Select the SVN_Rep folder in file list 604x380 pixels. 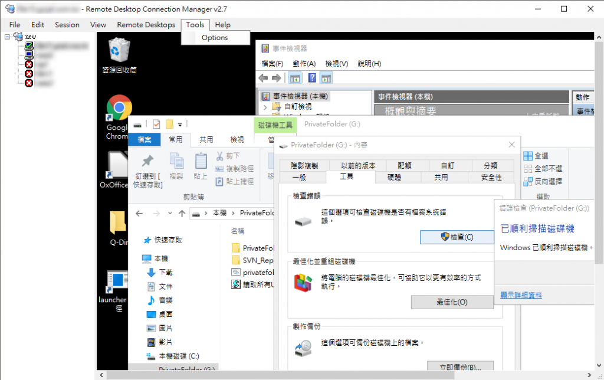point(252,260)
